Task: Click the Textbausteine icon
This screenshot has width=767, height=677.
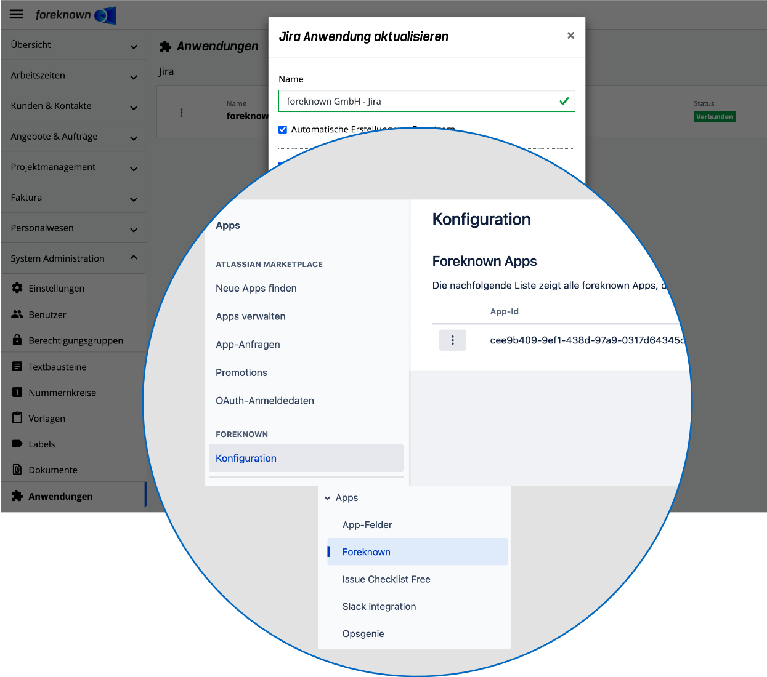Action: tap(17, 366)
